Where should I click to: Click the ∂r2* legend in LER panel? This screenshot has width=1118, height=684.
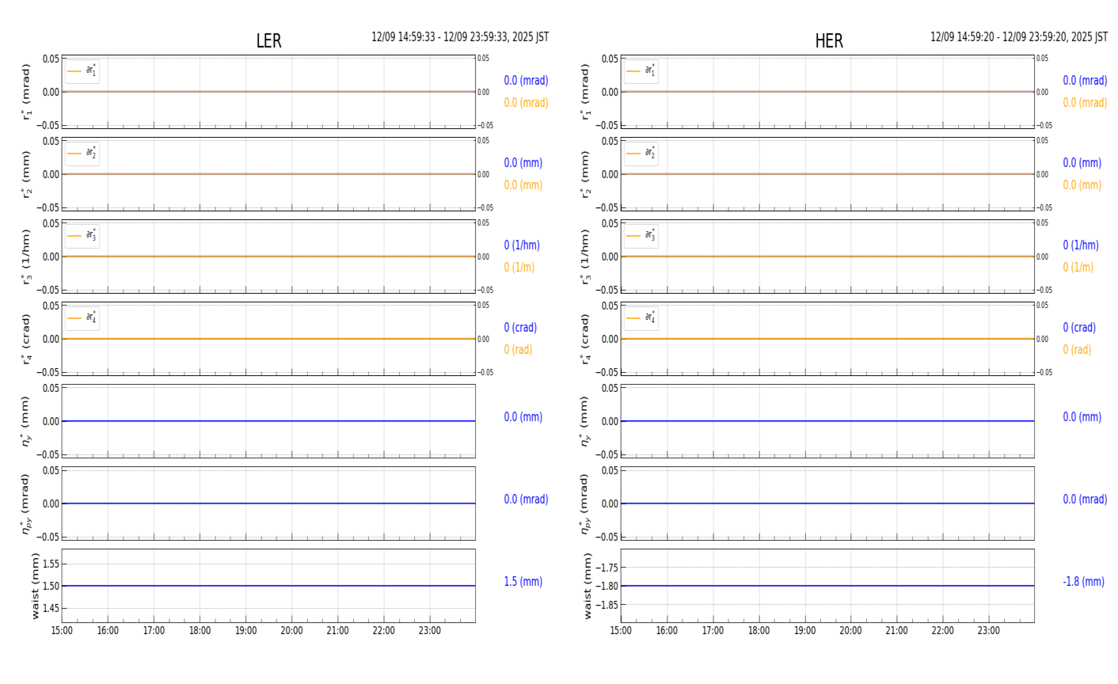[82, 154]
